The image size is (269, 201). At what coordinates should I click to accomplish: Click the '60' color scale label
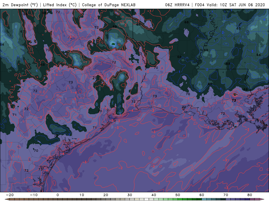tap(202, 195)
